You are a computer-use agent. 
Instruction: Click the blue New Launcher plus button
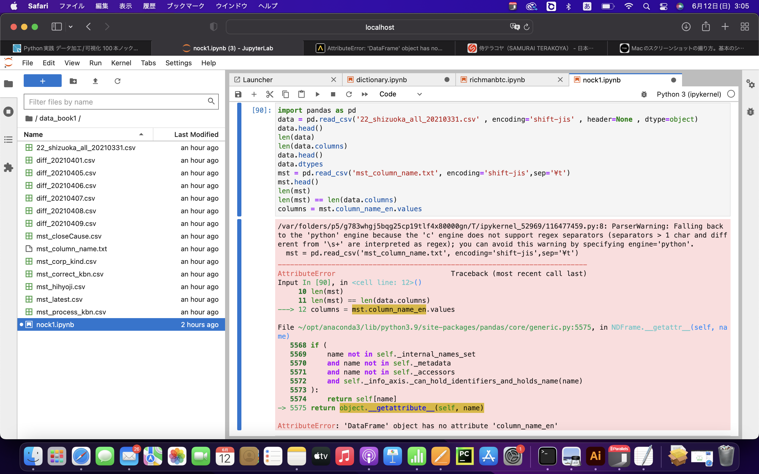pos(43,81)
